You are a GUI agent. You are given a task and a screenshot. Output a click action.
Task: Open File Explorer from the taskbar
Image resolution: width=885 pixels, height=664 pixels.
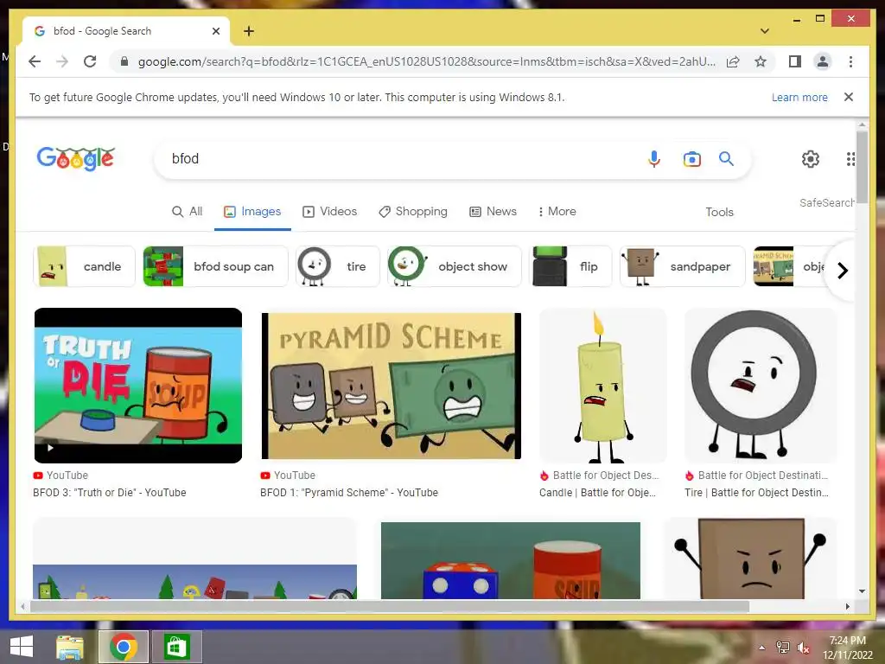[70, 647]
